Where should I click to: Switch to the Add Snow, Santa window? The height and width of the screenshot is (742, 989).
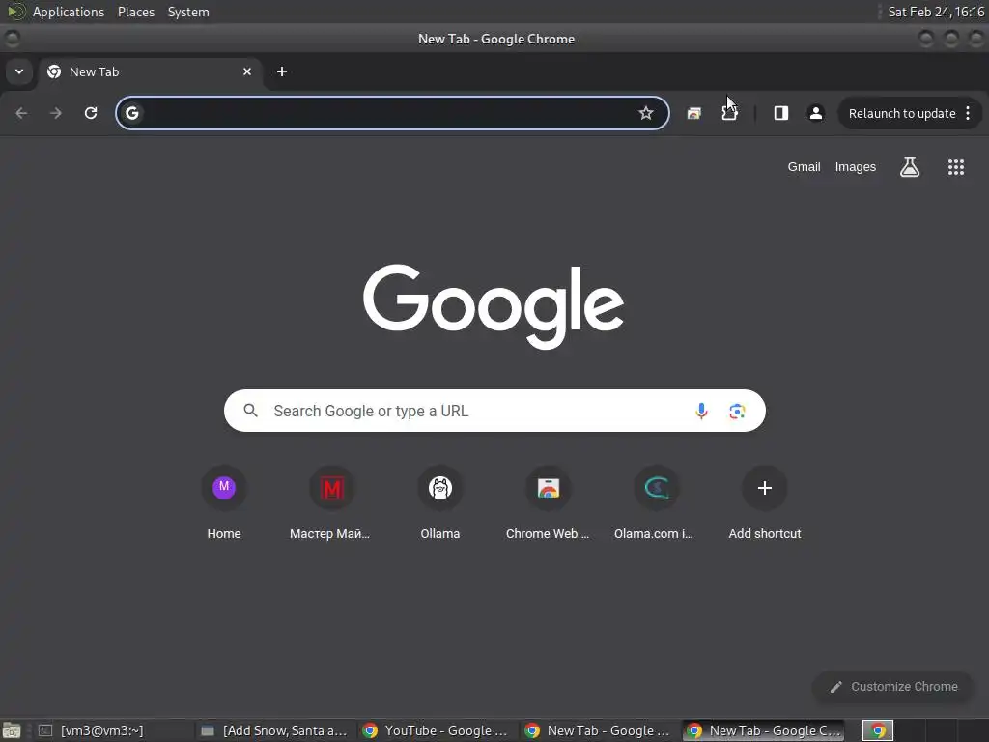[x=275, y=730]
